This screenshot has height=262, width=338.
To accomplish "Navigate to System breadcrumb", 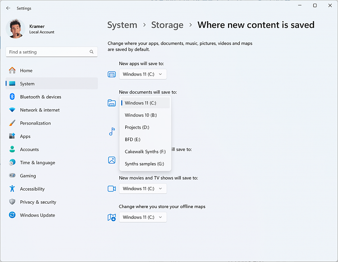I will [122, 25].
